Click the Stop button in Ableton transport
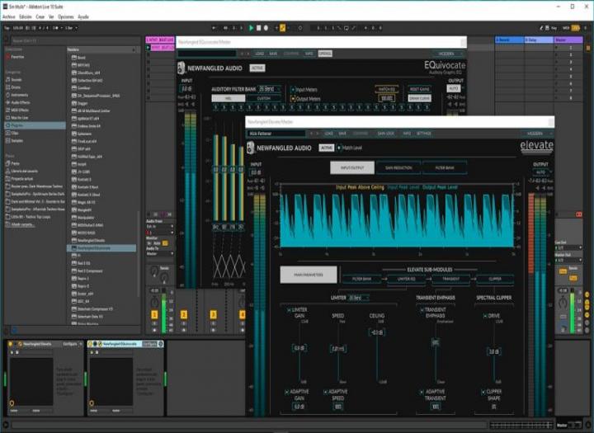The width and height of the screenshot is (594, 433). [258, 28]
